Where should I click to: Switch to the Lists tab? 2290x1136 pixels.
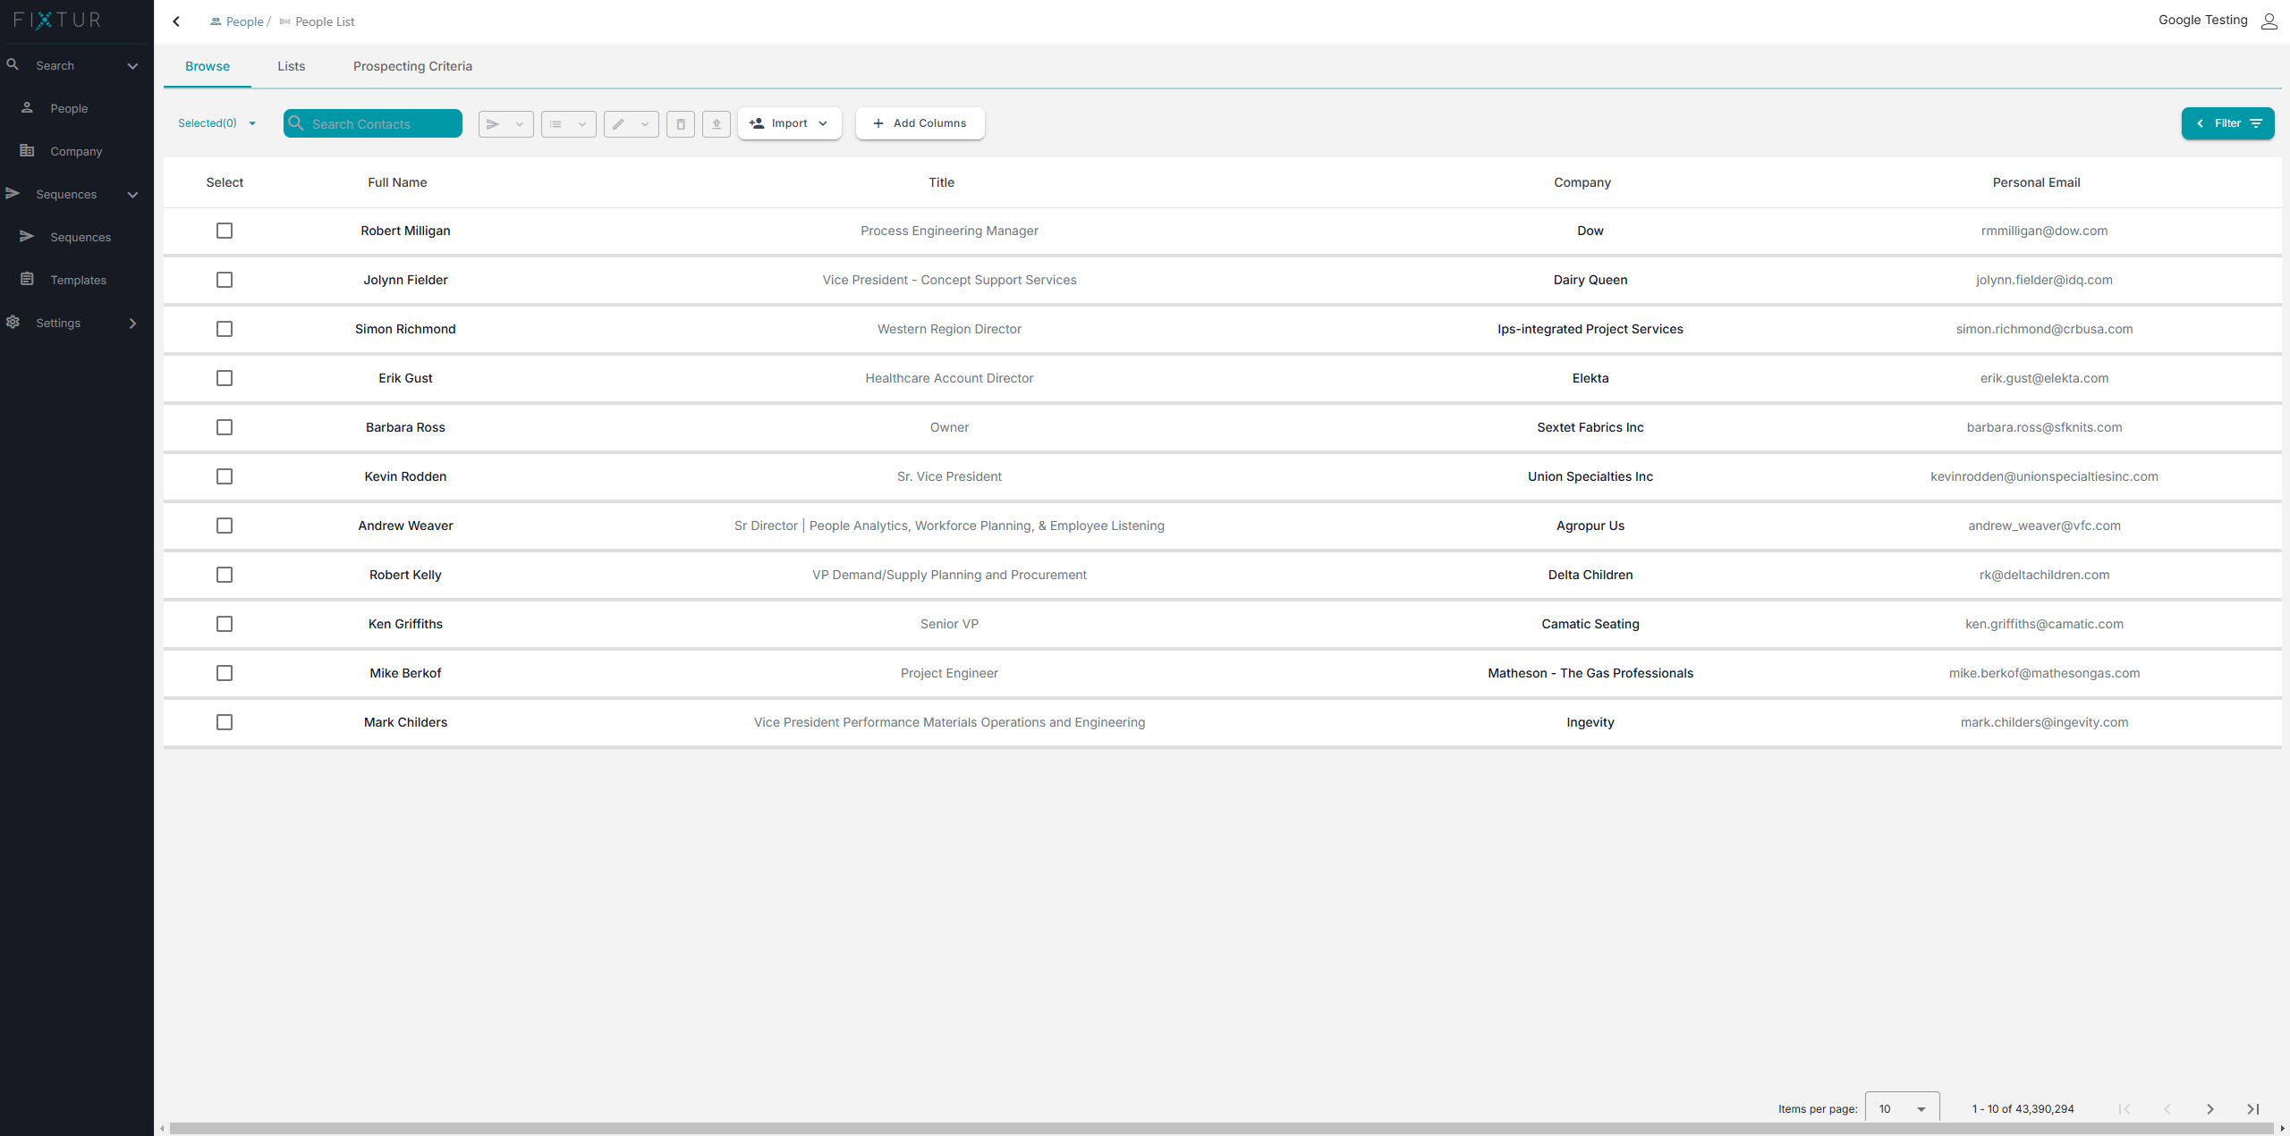[x=292, y=66]
